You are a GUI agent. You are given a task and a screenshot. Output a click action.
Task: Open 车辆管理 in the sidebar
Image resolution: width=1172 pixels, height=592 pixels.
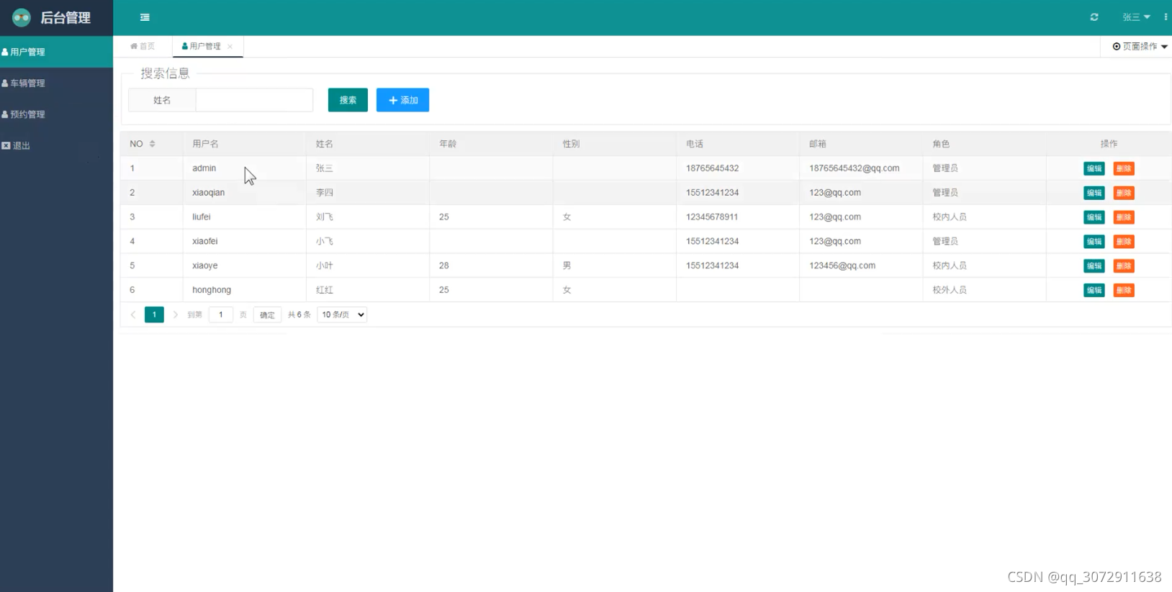(x=56, y=83)
